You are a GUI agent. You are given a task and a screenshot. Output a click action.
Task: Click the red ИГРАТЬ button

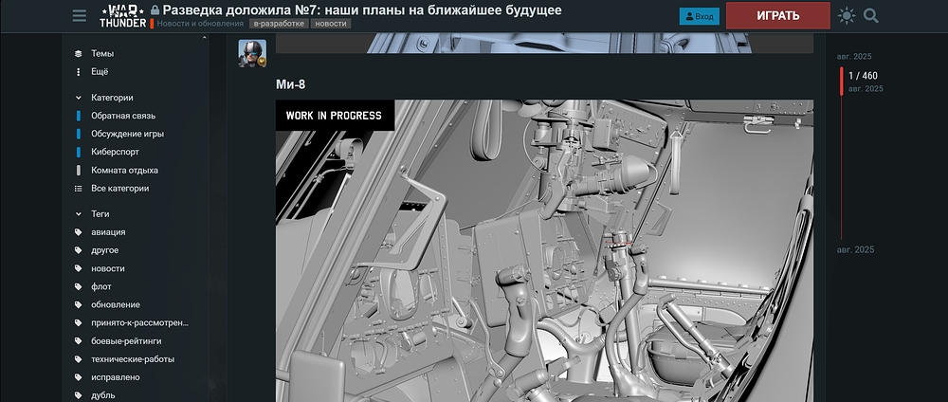coord(777,16)
